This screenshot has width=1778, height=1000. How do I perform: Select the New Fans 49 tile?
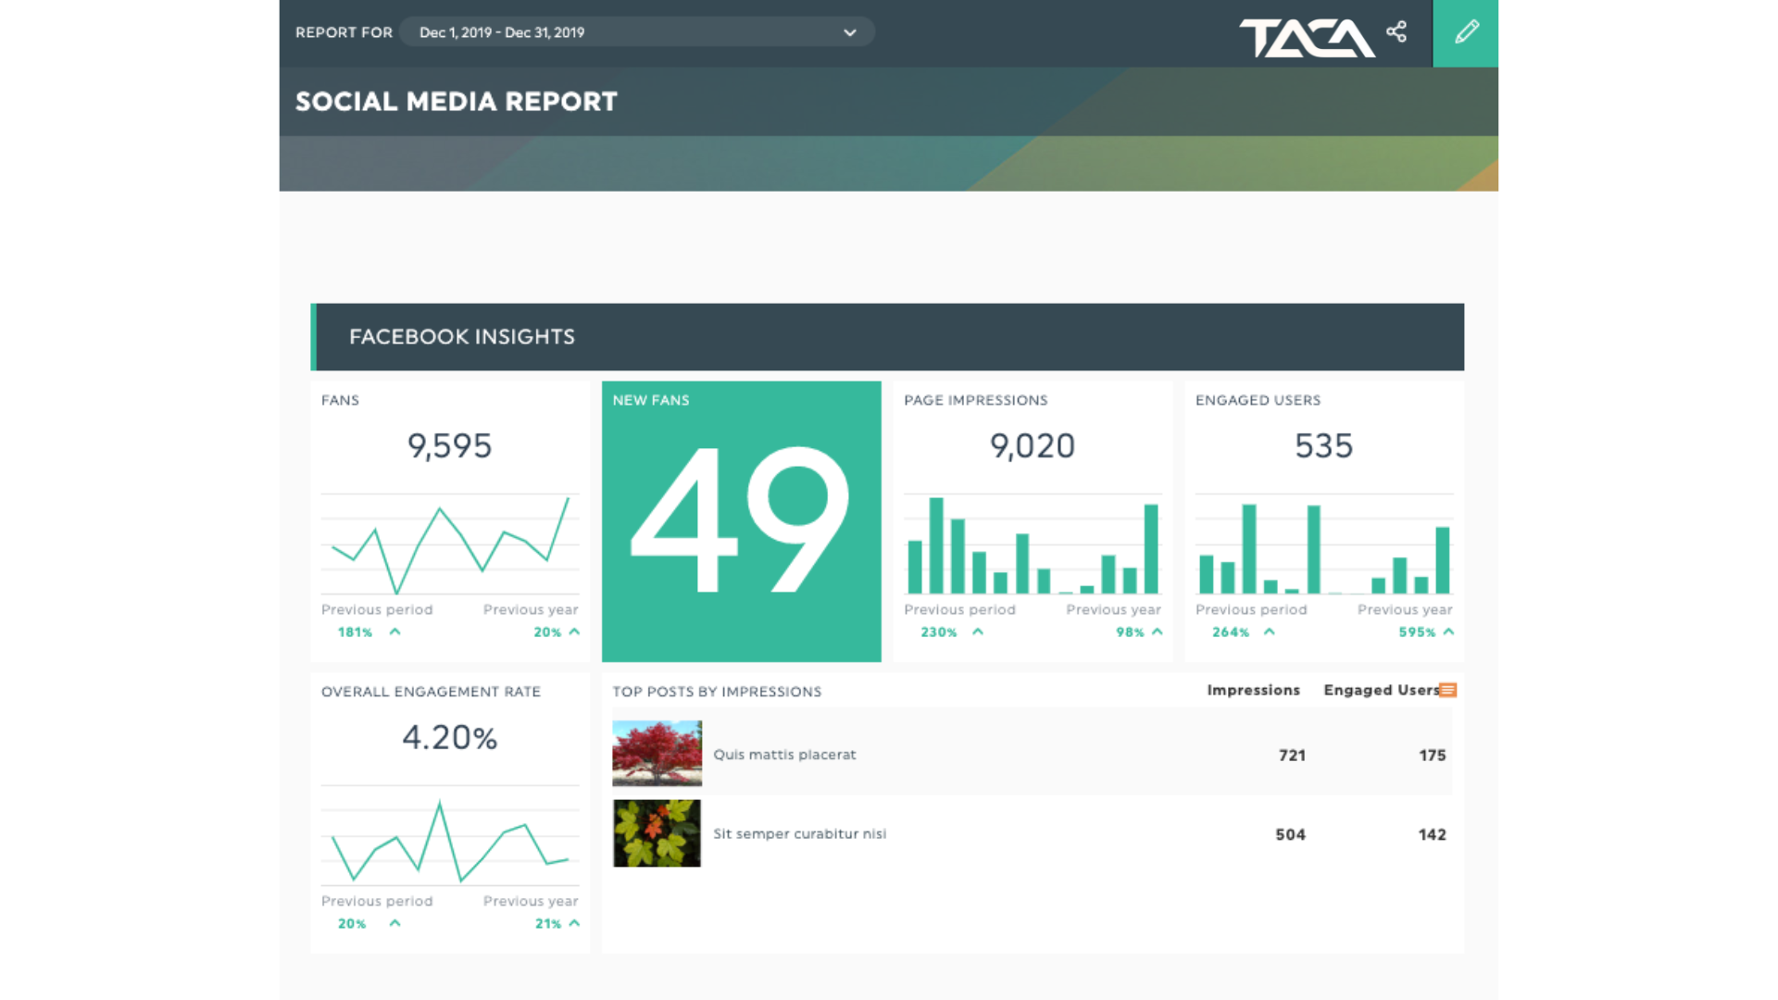742,521
